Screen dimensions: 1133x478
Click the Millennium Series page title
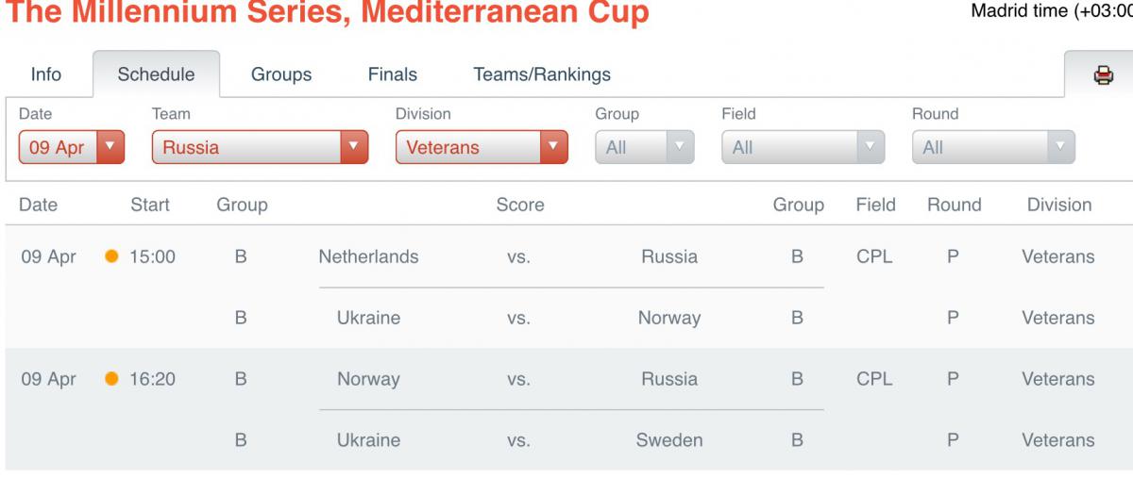pyautogui.click(x=328, y=12)
